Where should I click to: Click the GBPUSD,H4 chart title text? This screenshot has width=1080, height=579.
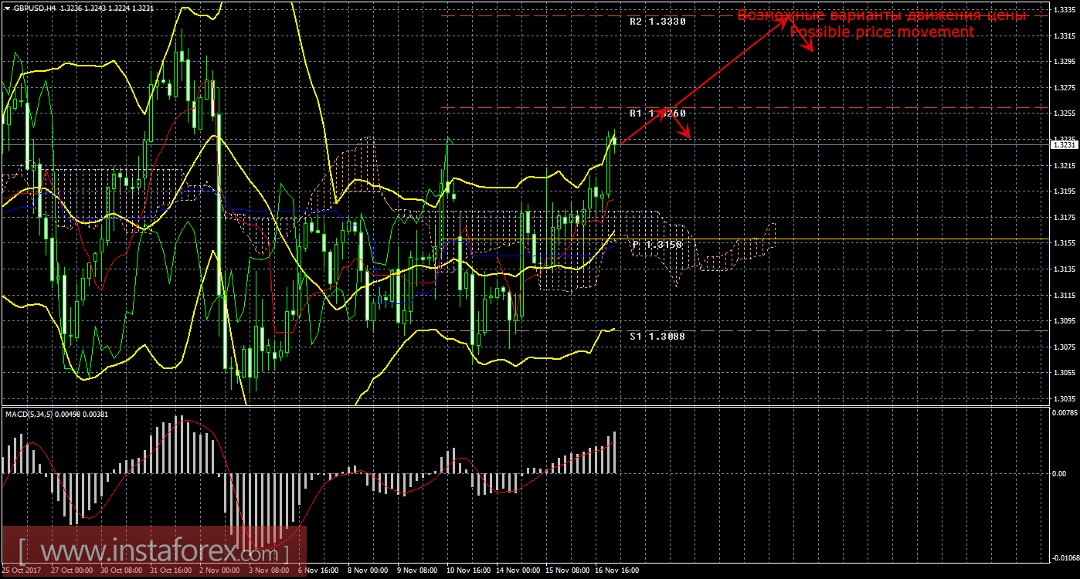(x=34, y=8)
